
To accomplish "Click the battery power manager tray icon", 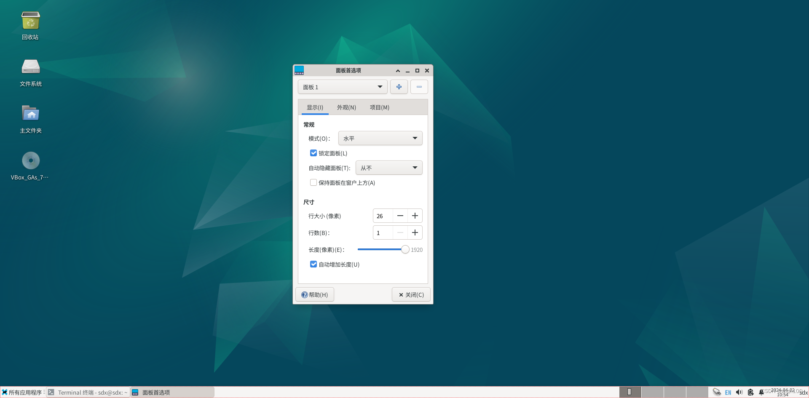I will click(x=750, y=392).
